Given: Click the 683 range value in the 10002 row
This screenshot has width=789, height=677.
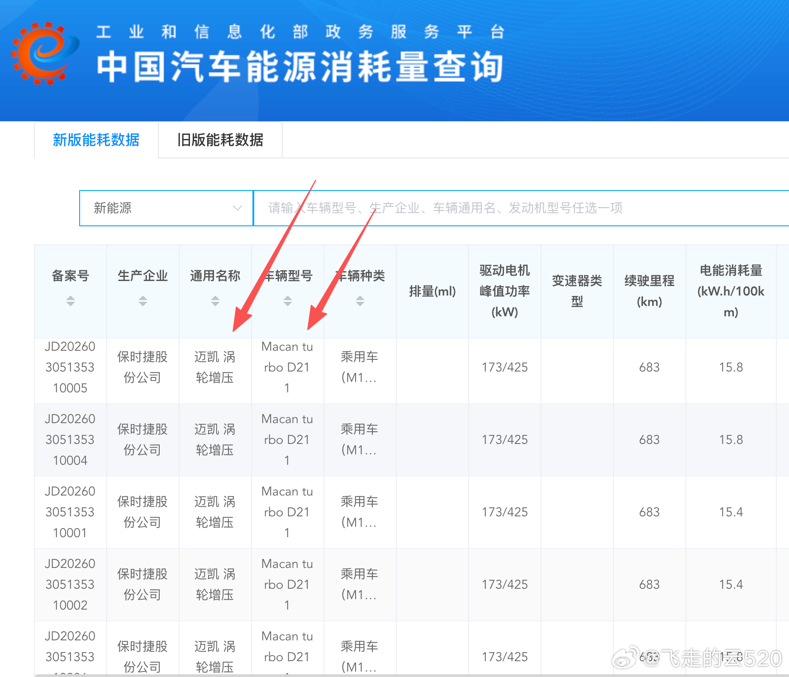Looking at the screenshot, I should (649, 584).
